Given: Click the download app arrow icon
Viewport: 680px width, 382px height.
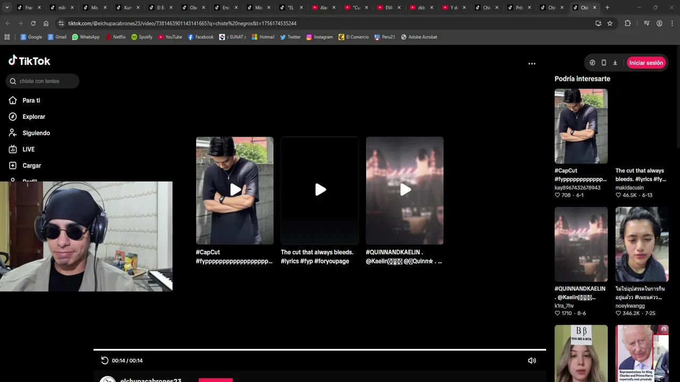Looking at the screenshot, I should [x=615, y=63].
